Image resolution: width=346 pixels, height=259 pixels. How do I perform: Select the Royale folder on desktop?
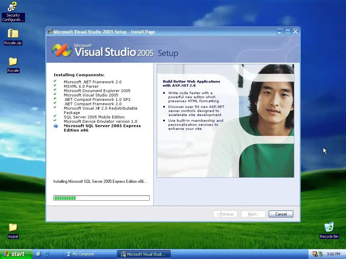click(13, 61)
